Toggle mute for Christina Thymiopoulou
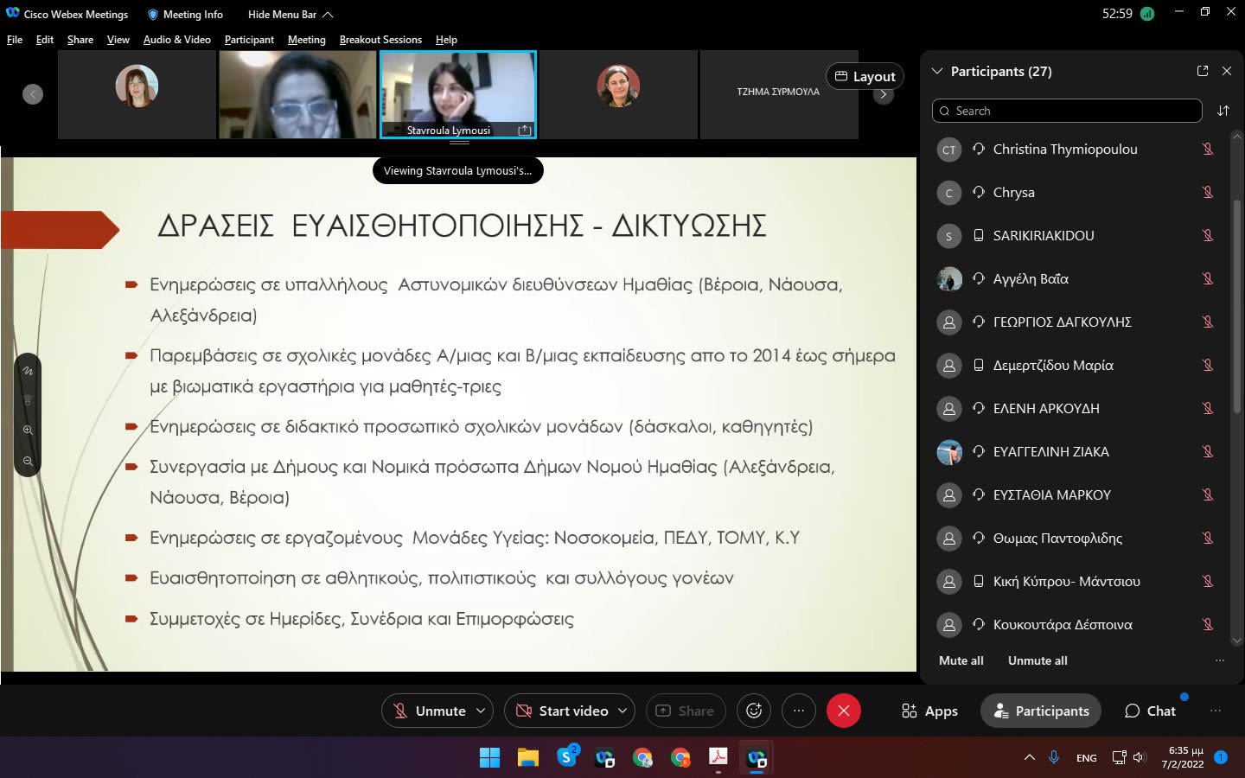This screenshot has width=1245, height=778. pos(1208,150)
